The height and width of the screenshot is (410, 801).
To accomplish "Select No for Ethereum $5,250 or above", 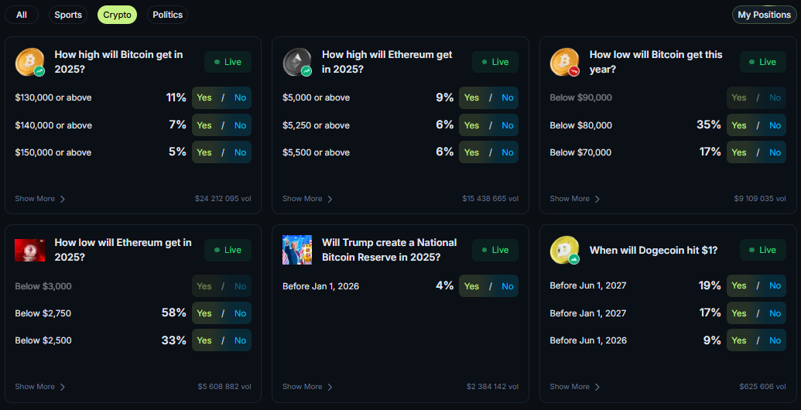I will 507,125.
